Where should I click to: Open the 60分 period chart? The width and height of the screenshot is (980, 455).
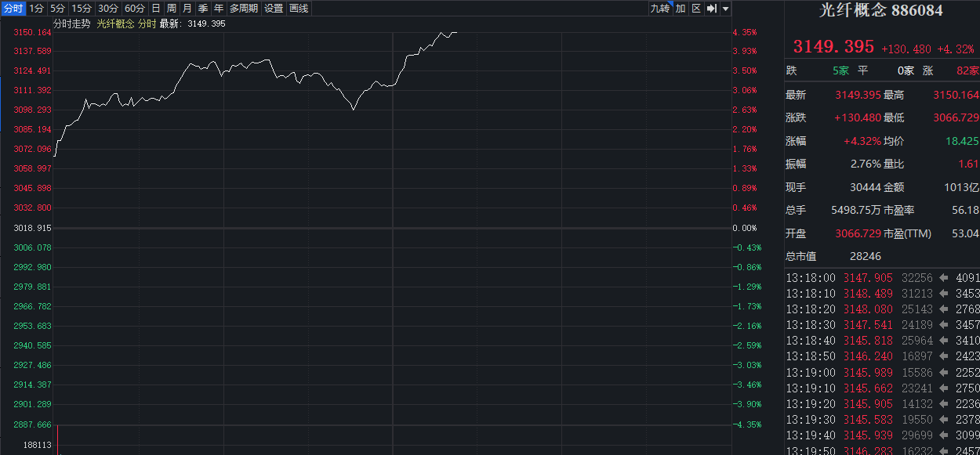point(135,9)
